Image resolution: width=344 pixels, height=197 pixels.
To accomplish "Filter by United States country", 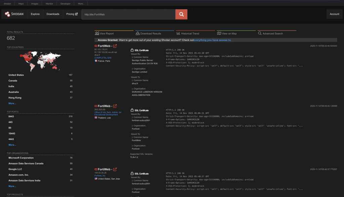I will (x=16, y=75).
